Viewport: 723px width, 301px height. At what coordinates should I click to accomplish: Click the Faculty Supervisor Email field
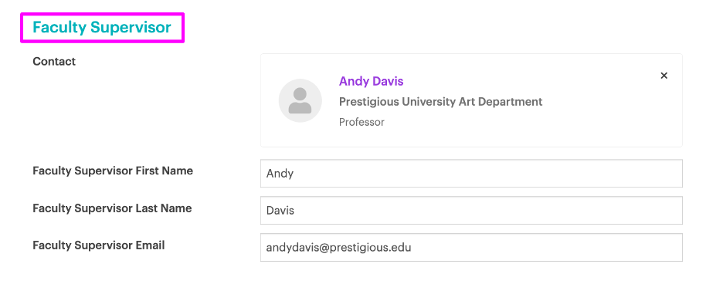471,247
